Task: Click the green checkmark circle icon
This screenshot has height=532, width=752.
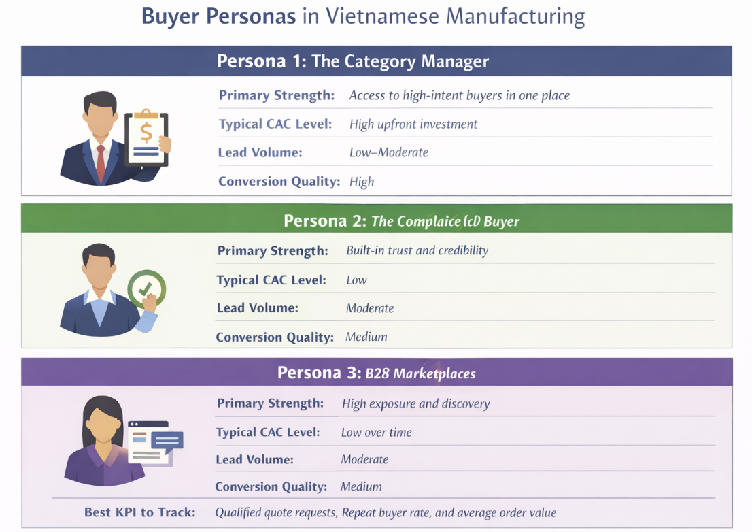Action: point(146,288)
